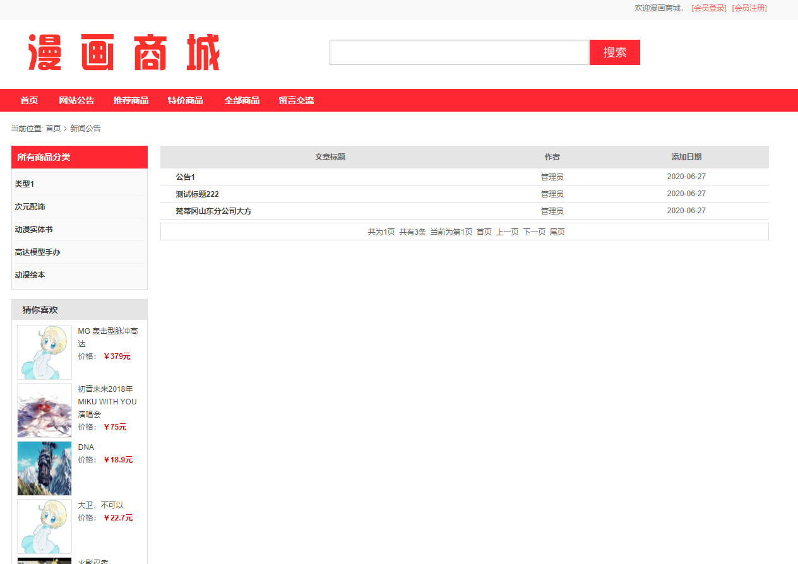Click pagination 首页 link
The height and width of the screenshot is (564, 798).
pos(484,232)
